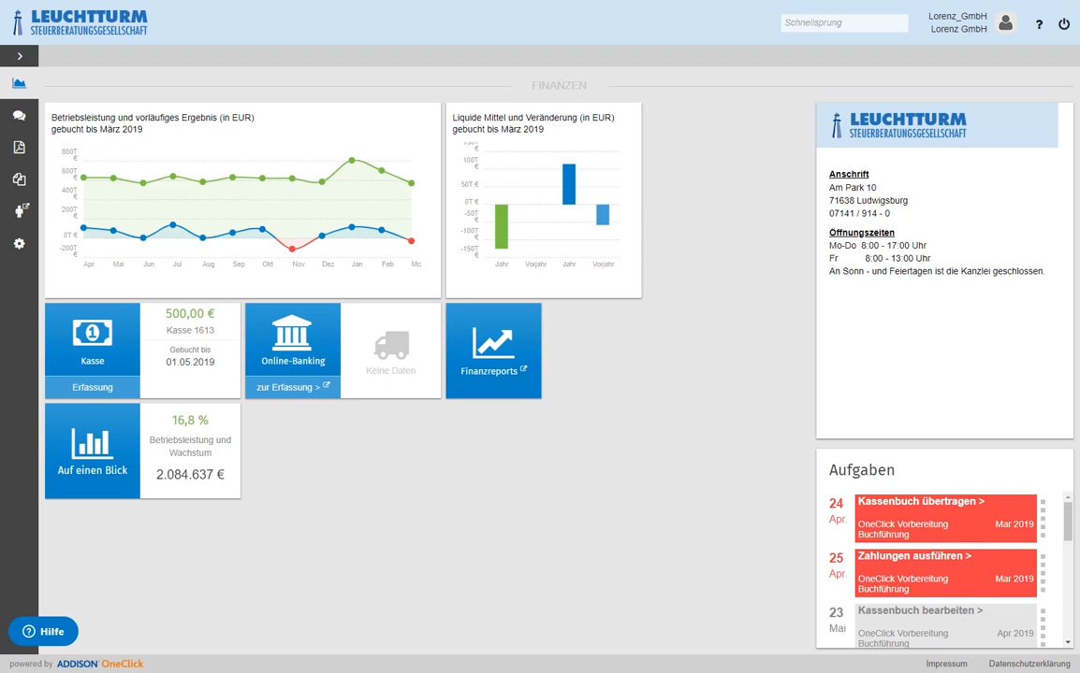Click the power logout icon
1080x673 pixels.
(x=1064, y=24)
